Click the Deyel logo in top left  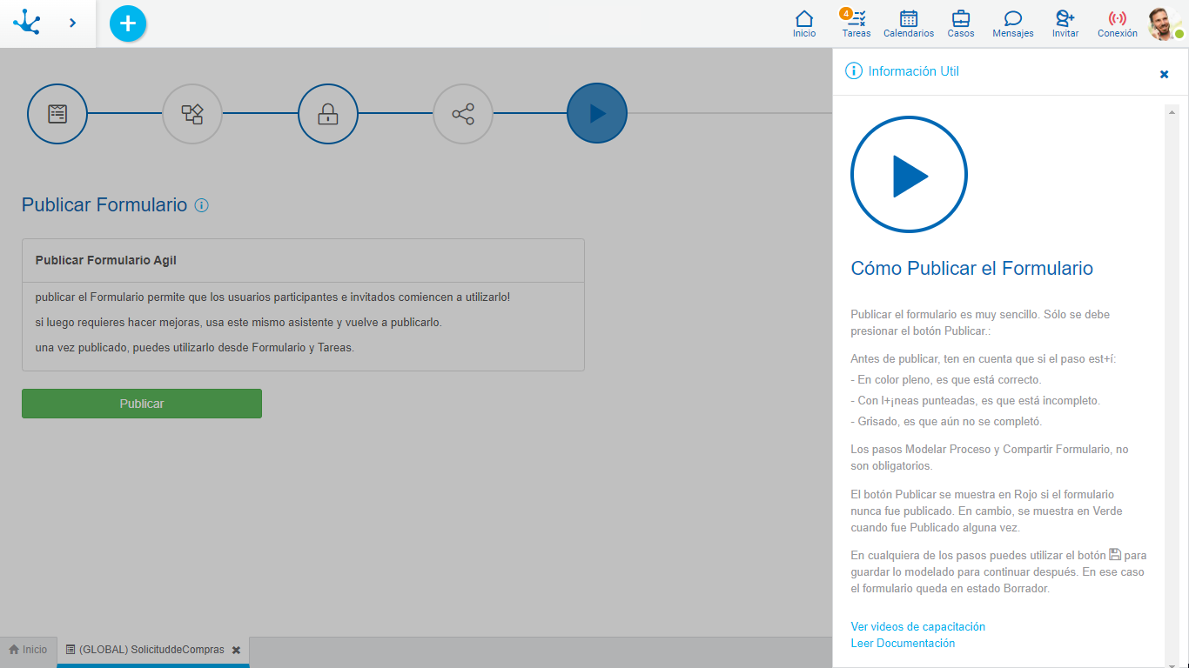tap(27, 23)
